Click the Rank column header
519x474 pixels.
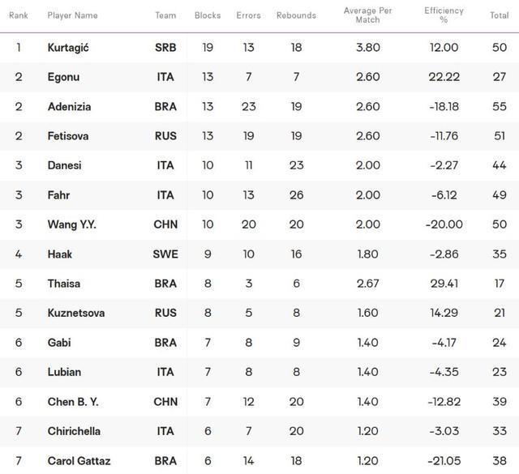coord(19,15)
